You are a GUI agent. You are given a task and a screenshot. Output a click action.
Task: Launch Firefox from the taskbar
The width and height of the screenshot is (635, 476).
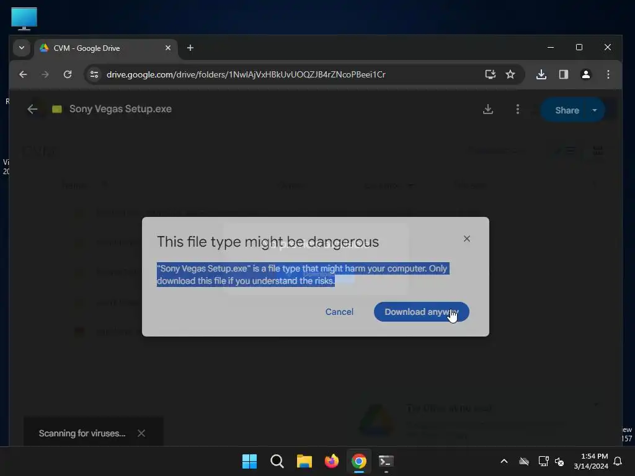pos(332,461)
